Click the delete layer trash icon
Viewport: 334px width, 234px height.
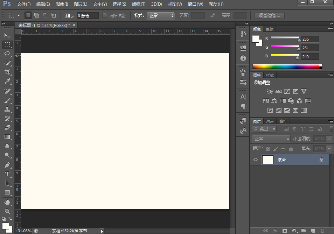coord(322,231)
